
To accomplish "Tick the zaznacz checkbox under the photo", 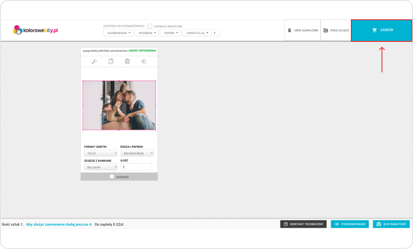I will point(112,177).
